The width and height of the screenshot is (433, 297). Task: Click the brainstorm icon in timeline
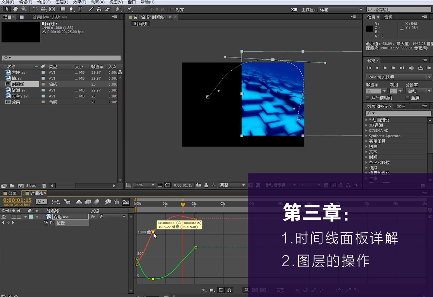point(108,202)
